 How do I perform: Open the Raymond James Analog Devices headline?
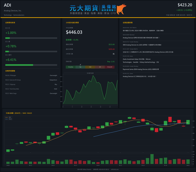[x=141, y=69]
